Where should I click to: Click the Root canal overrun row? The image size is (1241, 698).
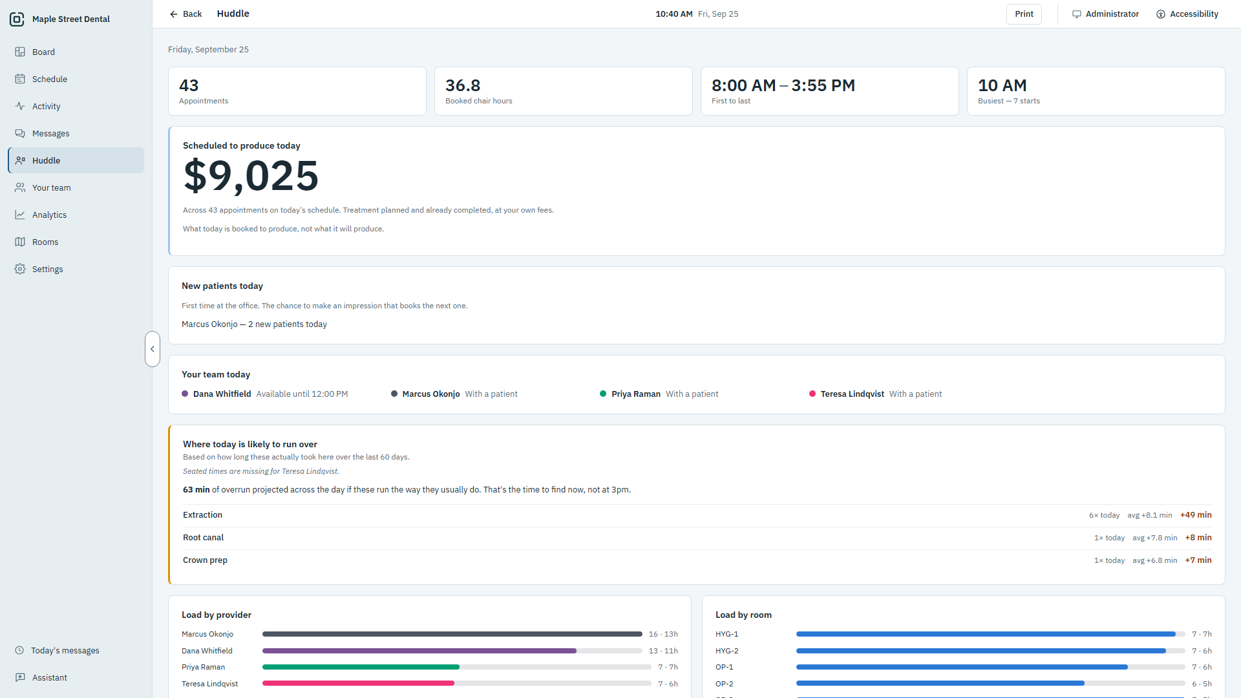click(x=697, y=538)
